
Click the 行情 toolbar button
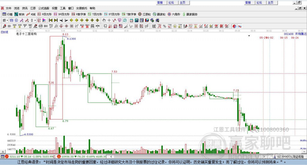pyautogui.click(x=7, y=14)
